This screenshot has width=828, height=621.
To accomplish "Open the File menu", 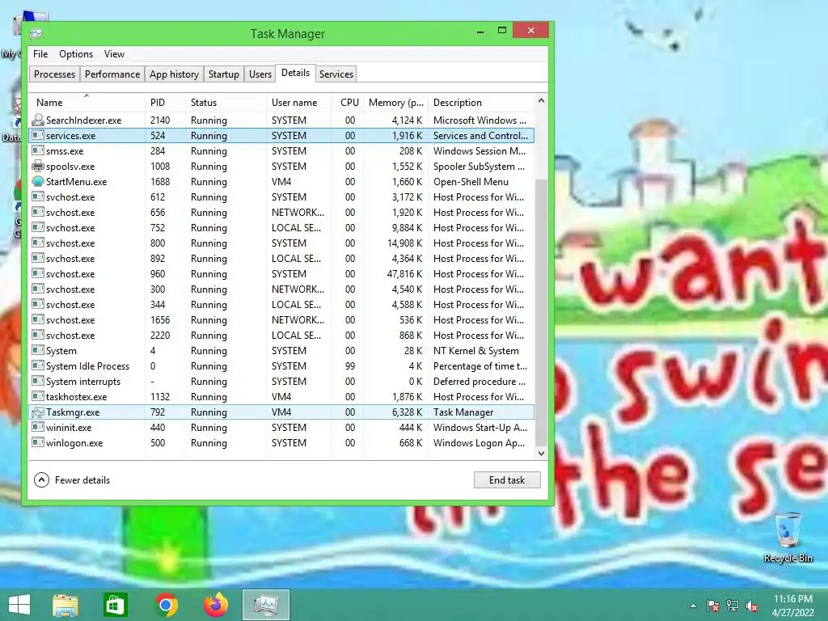I will click(x=40, y=54).
